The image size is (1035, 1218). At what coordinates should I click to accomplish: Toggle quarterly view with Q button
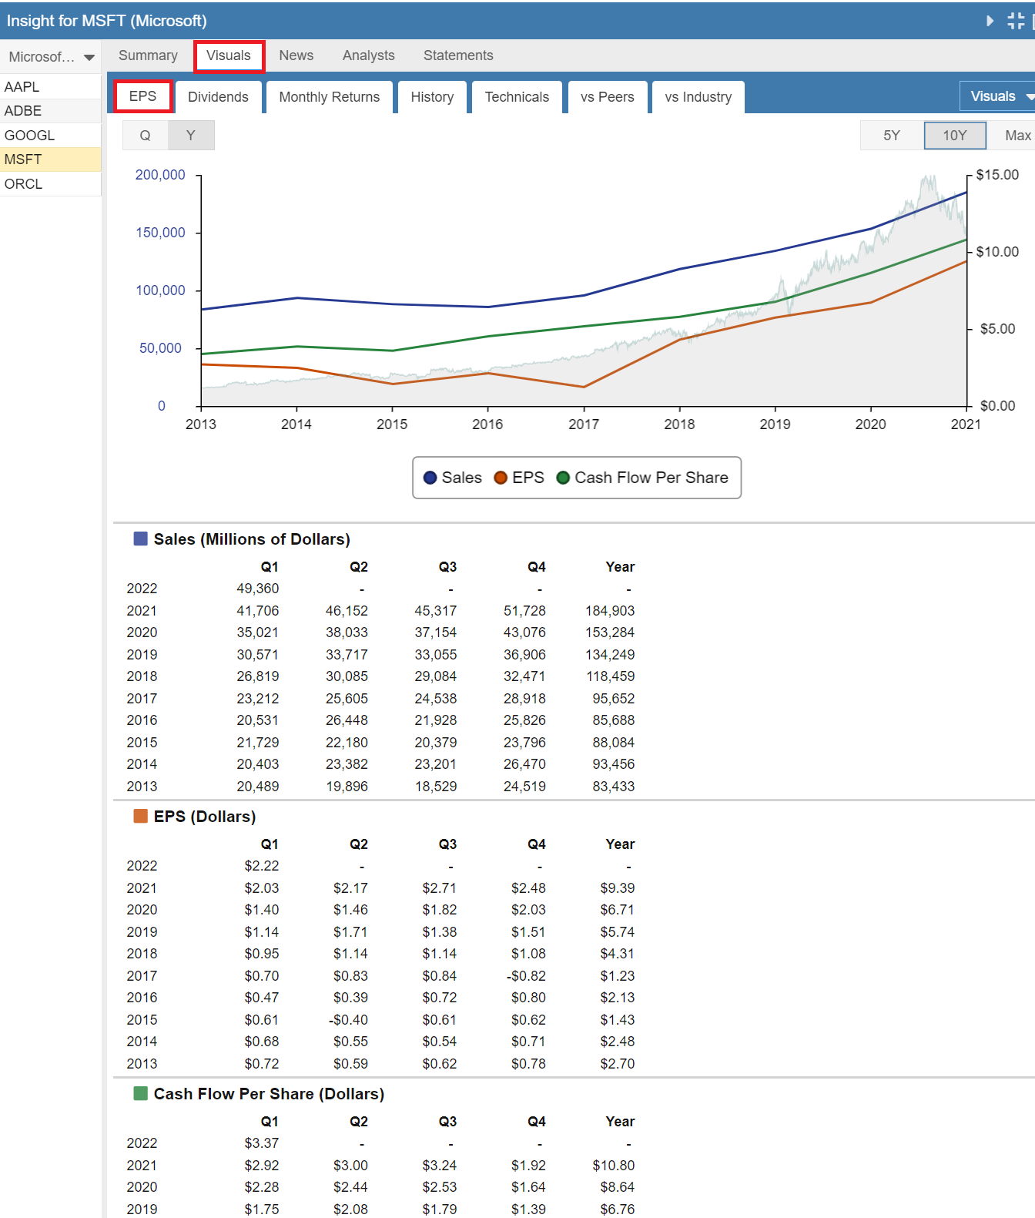(145, 136)
